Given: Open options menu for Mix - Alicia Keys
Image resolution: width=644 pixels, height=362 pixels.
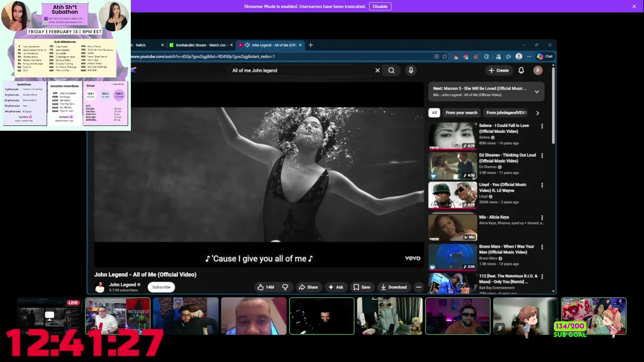Looking at the screenshot, I should click(542, 218).
